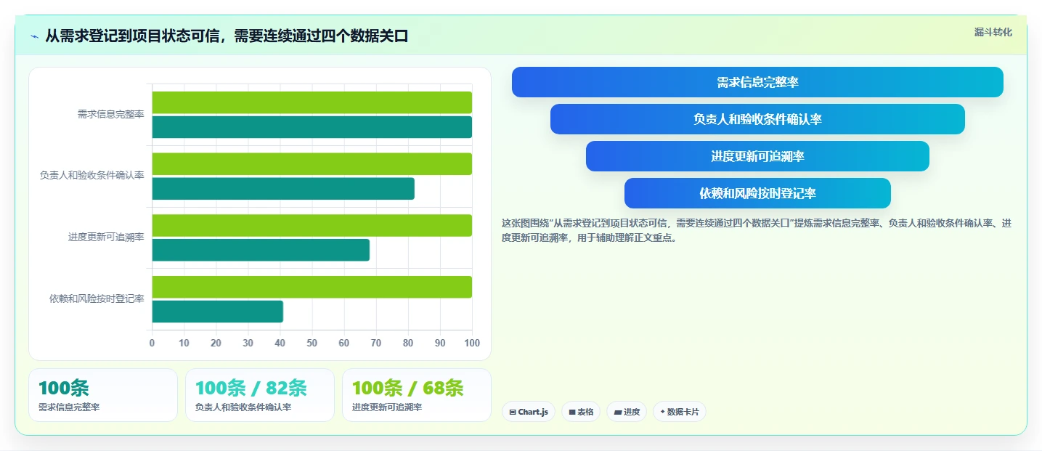Click the teal bar for 需求信息完整率

pos(312,127)
